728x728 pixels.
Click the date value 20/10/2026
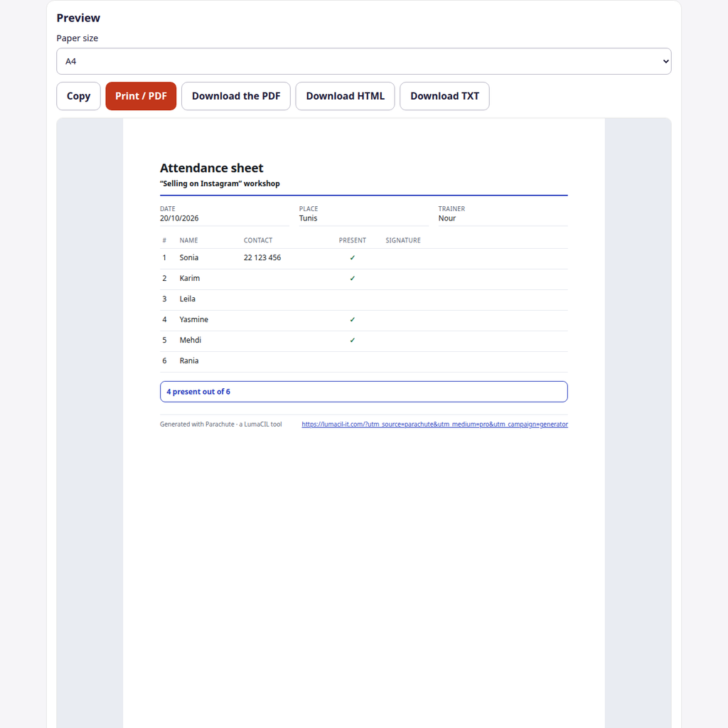click(179, 218)
